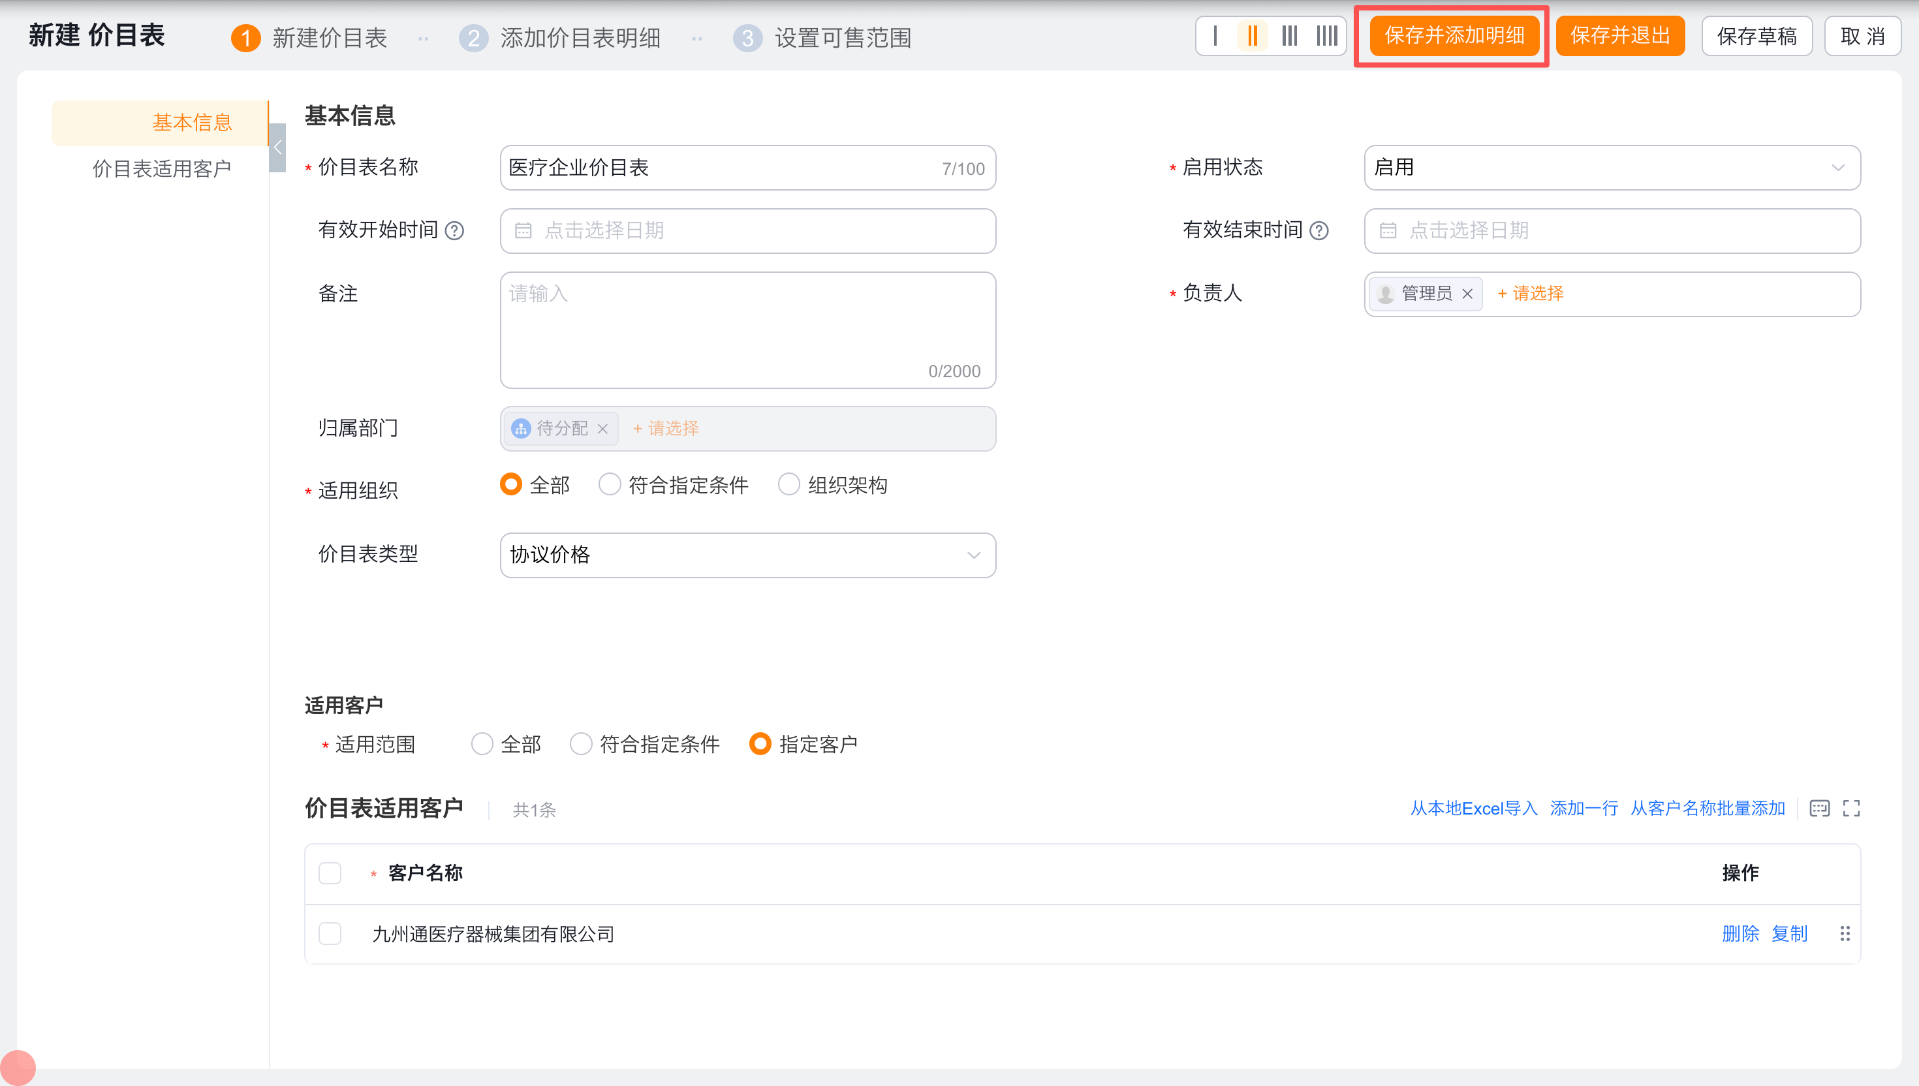
Task: Remove 管理员 tag with its X icon
Action: [x=1467, y=294]
